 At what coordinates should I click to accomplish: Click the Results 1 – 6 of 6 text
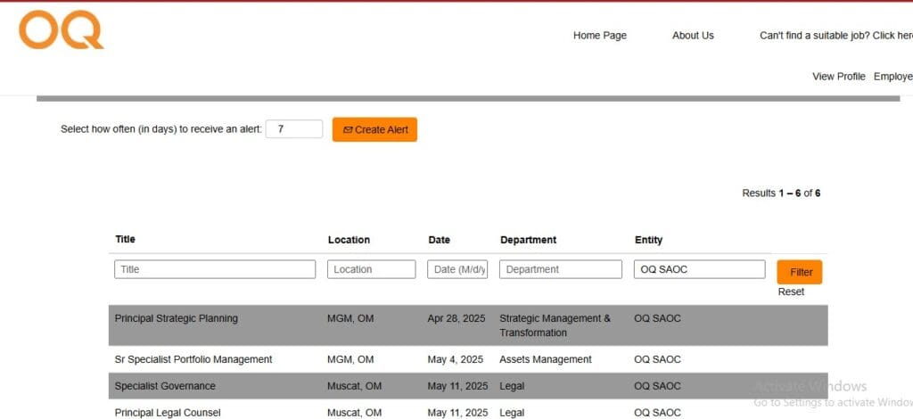[781, 193]
